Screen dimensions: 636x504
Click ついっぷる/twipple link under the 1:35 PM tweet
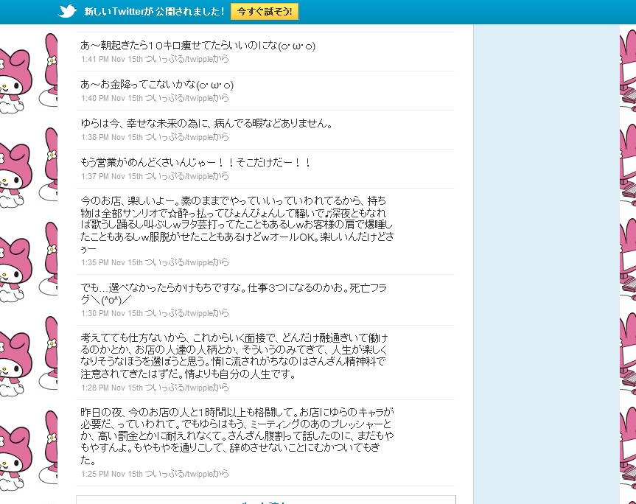point(179,263)
